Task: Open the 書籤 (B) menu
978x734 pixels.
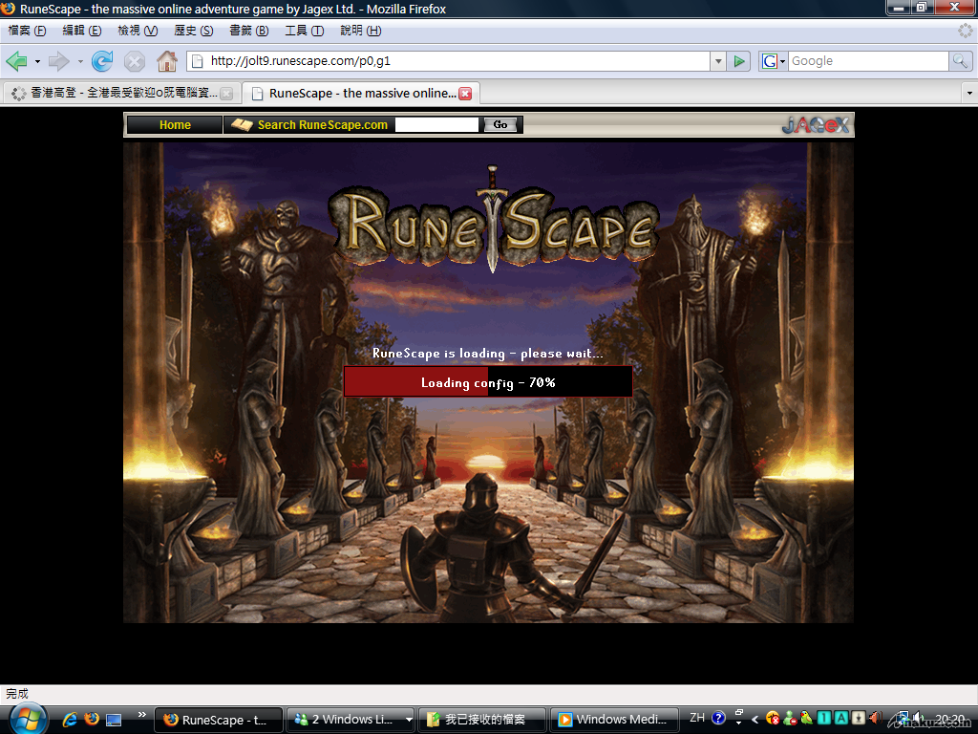Action: pyautogui.click(x=249, y=31)
